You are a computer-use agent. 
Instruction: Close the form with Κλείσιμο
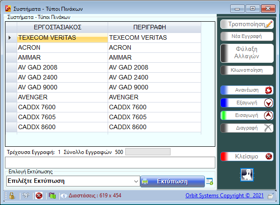(247, 157)
